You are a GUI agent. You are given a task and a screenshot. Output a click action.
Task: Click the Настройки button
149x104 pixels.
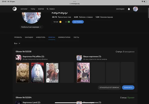78,22
